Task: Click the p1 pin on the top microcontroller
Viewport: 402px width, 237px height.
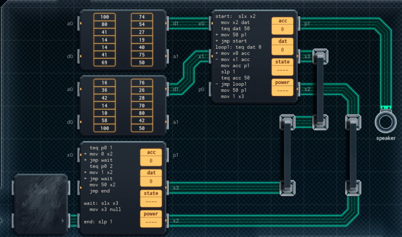Action: pyautogui.click(x=300, y=23)
